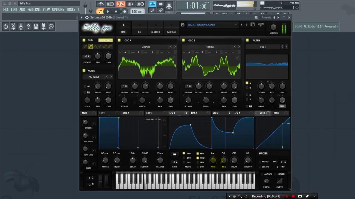Go to previous OSC B wavetable arrow

point(235,47)
